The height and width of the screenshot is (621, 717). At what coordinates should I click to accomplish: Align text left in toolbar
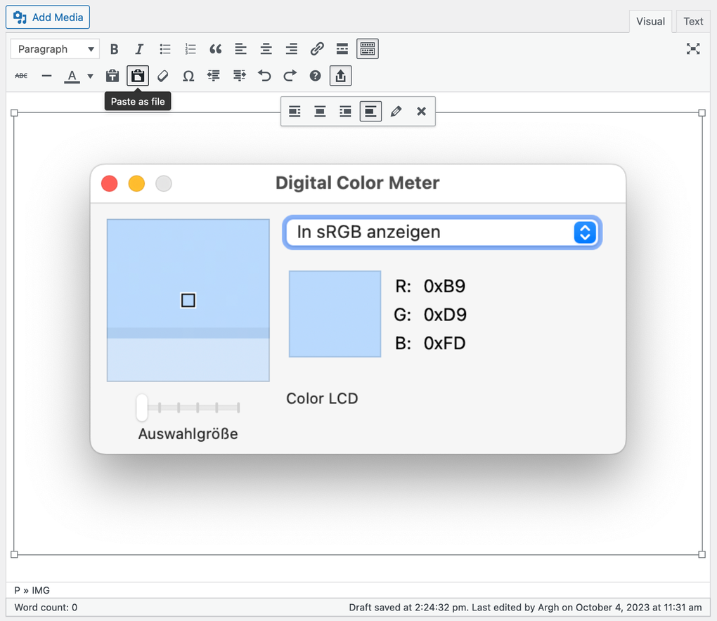240,49
